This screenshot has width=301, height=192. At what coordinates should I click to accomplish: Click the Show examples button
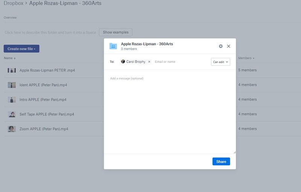(116, 32)
